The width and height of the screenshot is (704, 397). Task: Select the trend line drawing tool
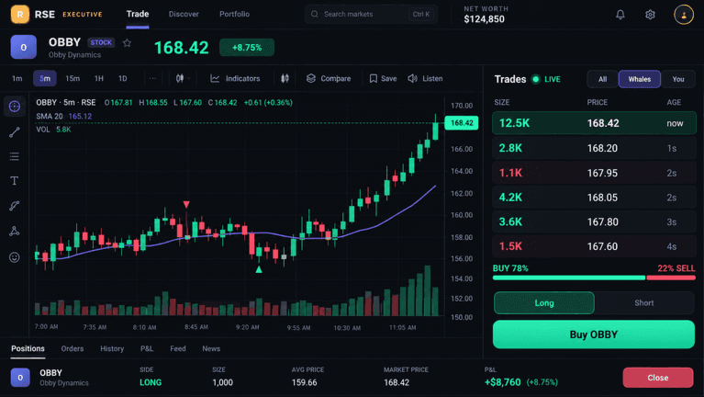(x=15, y=132)
